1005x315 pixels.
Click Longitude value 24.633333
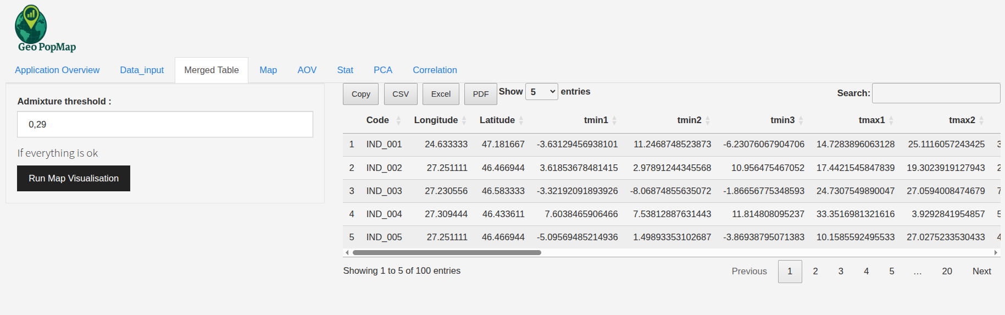pos(446,145)
